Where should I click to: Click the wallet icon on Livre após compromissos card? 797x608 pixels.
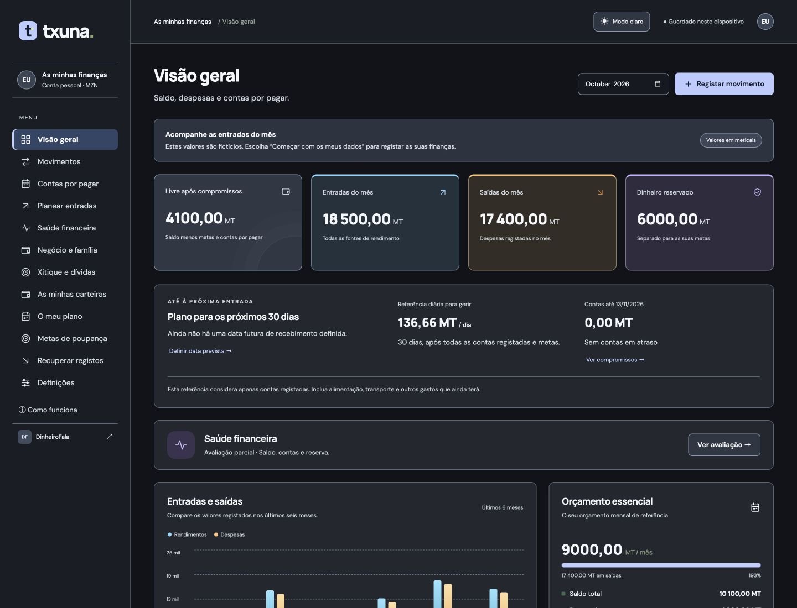[286, 191]
